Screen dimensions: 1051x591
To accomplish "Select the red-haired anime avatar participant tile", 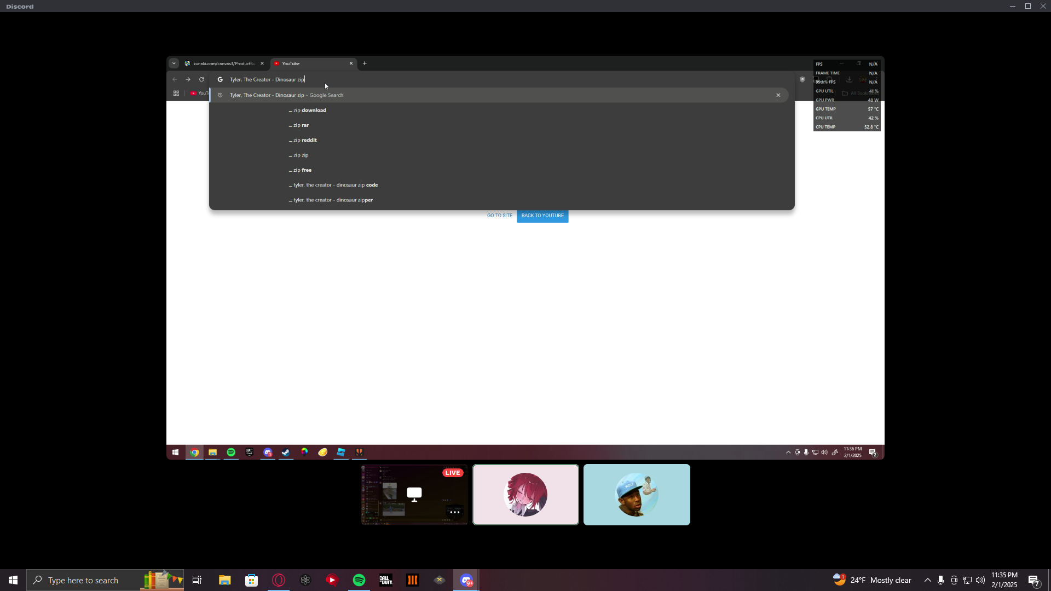I will (525, 495).
